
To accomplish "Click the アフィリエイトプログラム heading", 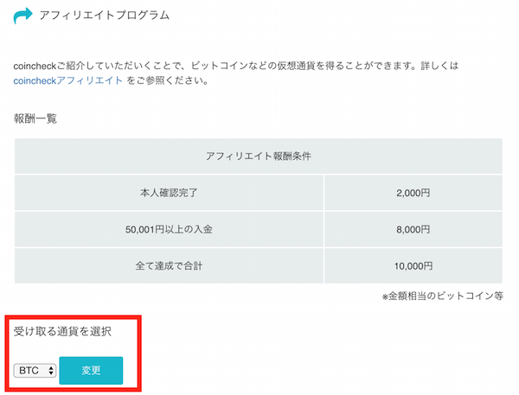I will tap(105, 16).
